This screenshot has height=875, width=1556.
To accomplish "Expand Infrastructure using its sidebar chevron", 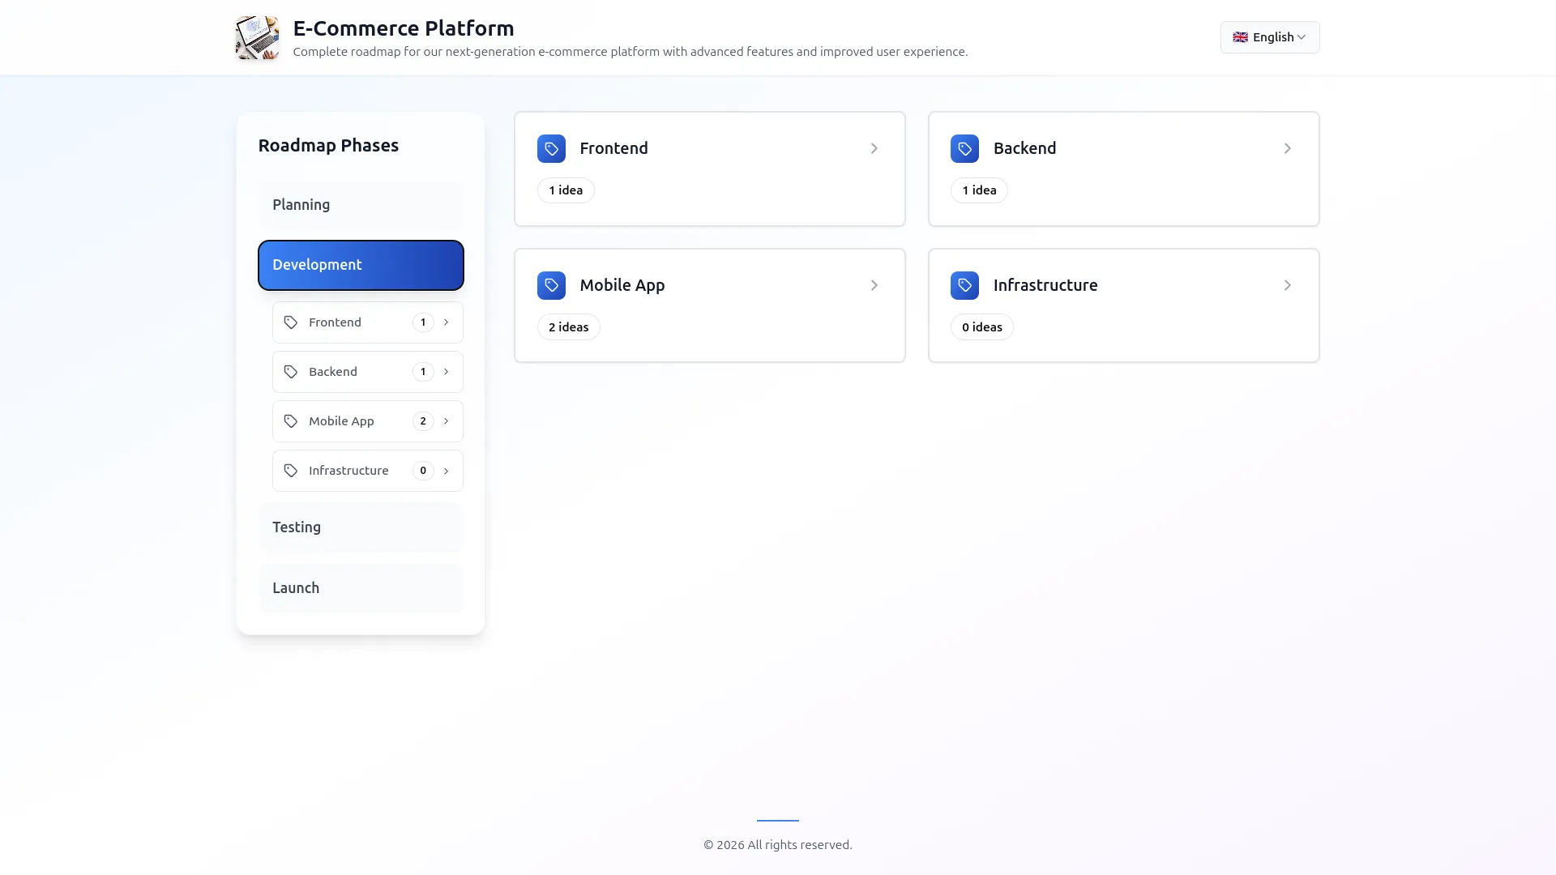I will click(446, 470).
